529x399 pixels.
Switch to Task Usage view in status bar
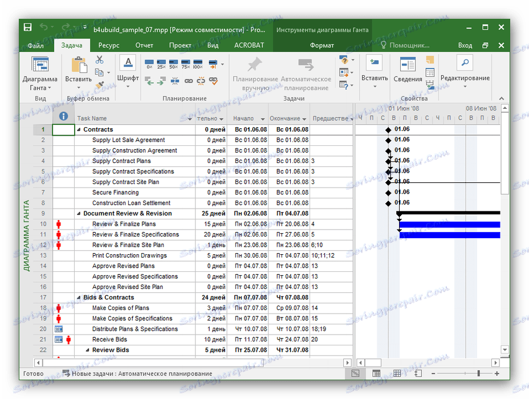pyautogui.click(x=376, y=373)
